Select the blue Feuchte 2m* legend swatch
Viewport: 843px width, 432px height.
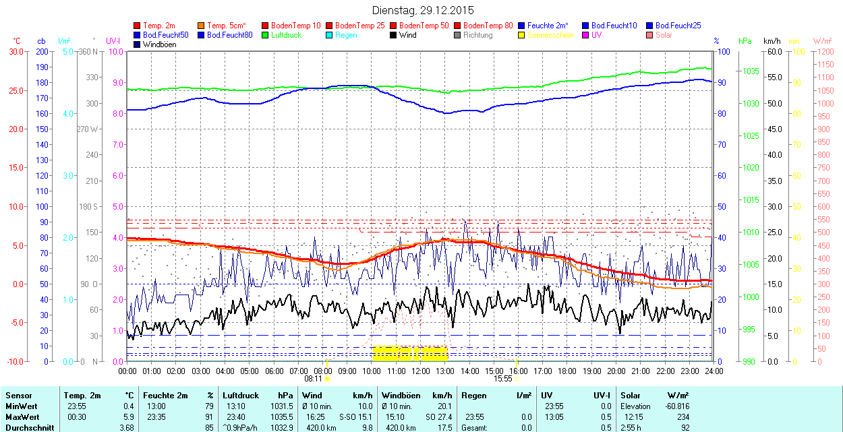coord(521,26)
